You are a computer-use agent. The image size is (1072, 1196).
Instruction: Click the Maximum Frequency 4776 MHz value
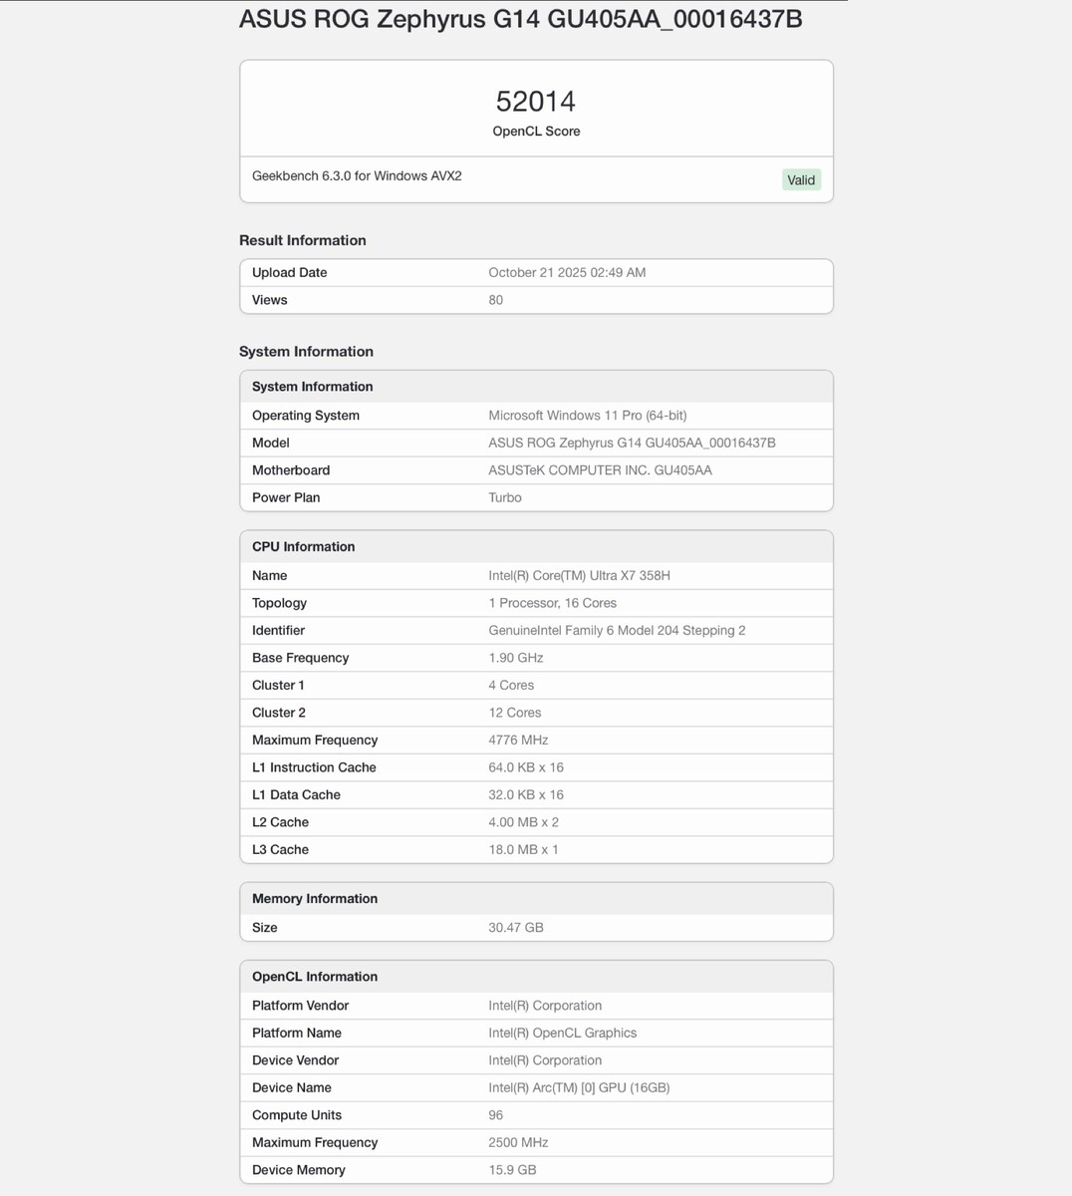(x=518, y=741)
